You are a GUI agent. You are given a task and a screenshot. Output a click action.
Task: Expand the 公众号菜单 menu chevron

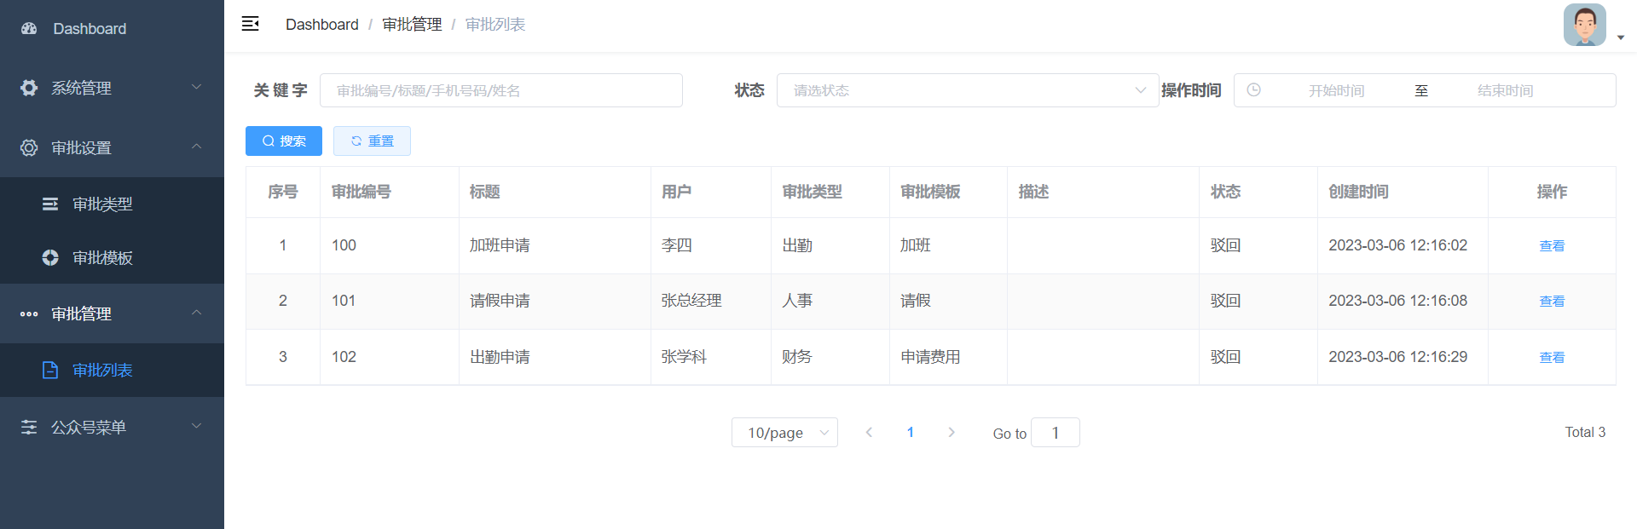pos(197,426)
